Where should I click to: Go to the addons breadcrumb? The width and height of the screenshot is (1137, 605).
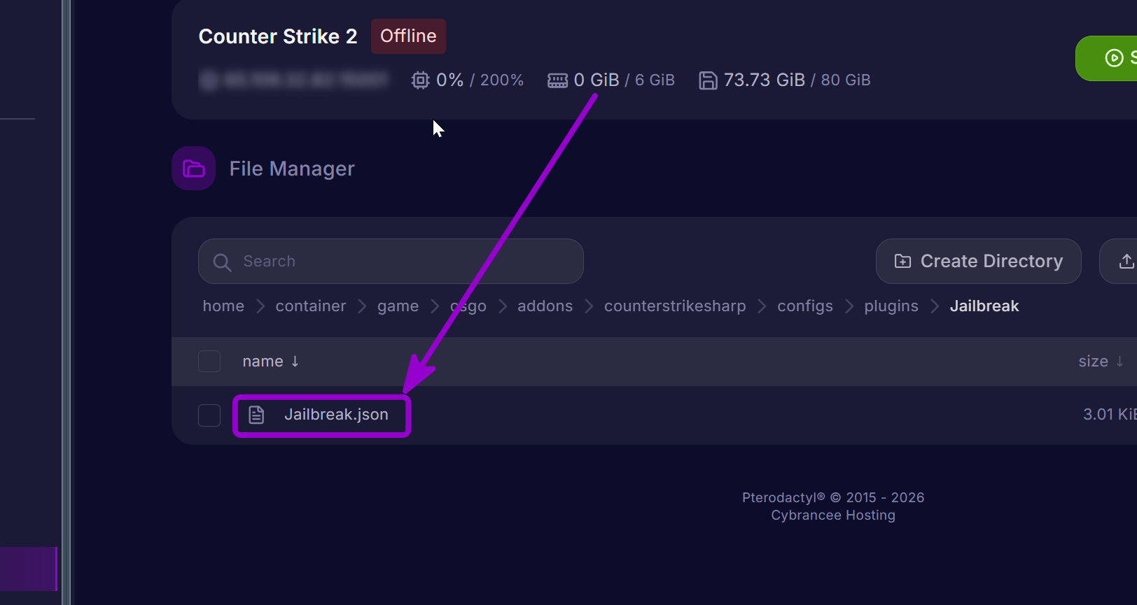545,306
